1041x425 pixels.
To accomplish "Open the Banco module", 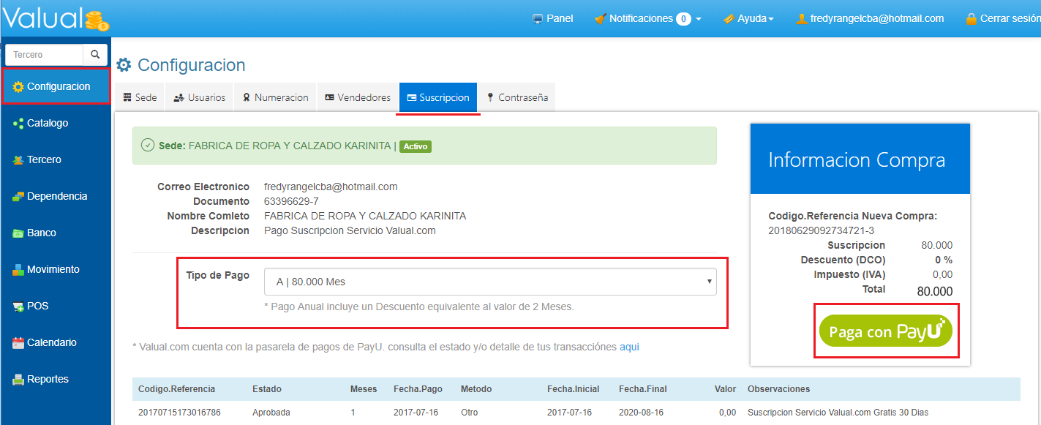I will point(41,233).
